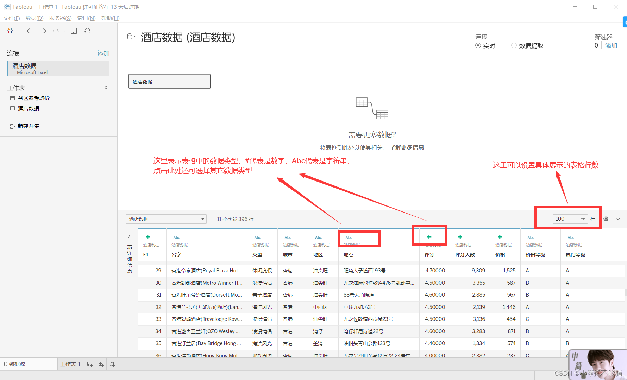The height and width of the screenshot is (380, 627).
Task: Switch to the 数据源 tab
Action: 29,364
